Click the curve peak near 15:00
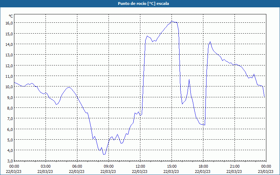280x175 pixels. click(x=172, y=21)
